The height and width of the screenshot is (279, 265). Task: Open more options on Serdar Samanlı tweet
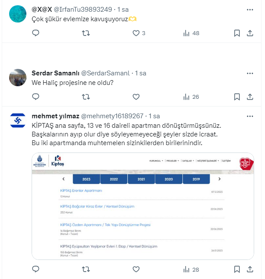250,73
